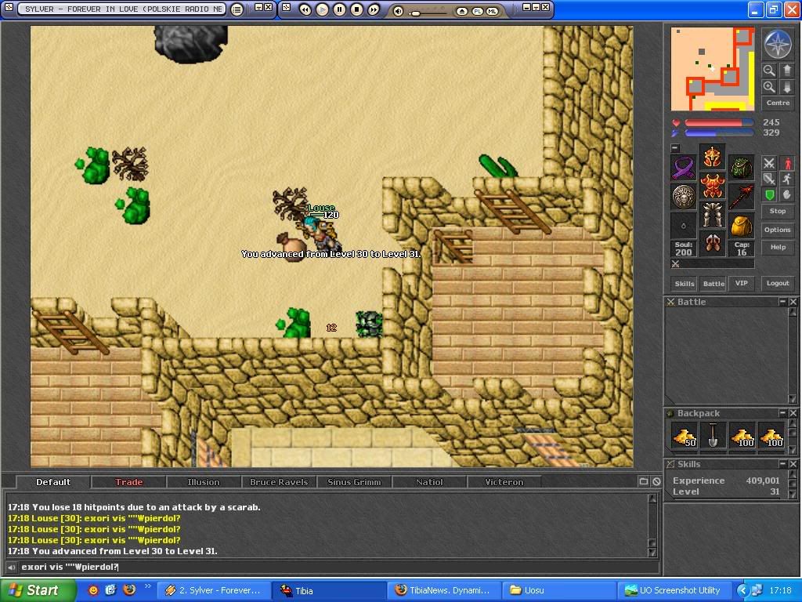This screenshot has height=602, width=802.
Task: Enable chase opponent with the running figure
Action: (787, 179)
